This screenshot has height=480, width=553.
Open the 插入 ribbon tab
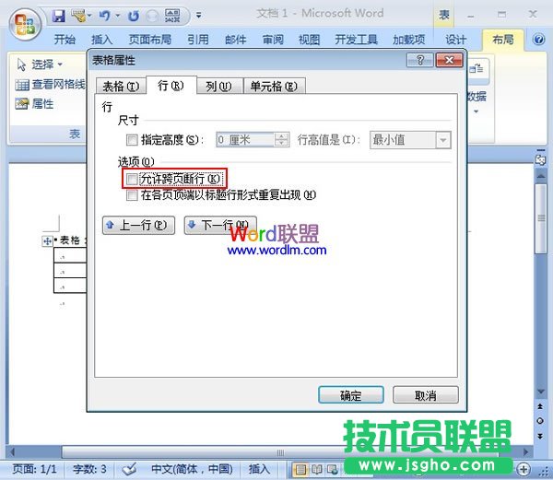click(102, 39)
